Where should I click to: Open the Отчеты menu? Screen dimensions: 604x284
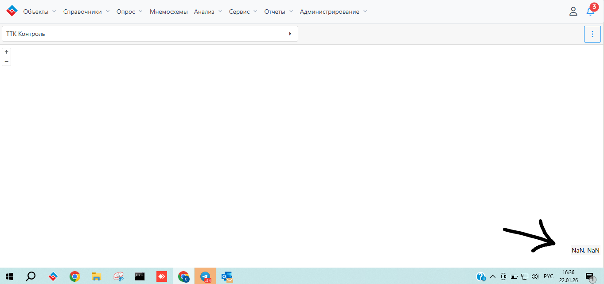click(278, 12)
